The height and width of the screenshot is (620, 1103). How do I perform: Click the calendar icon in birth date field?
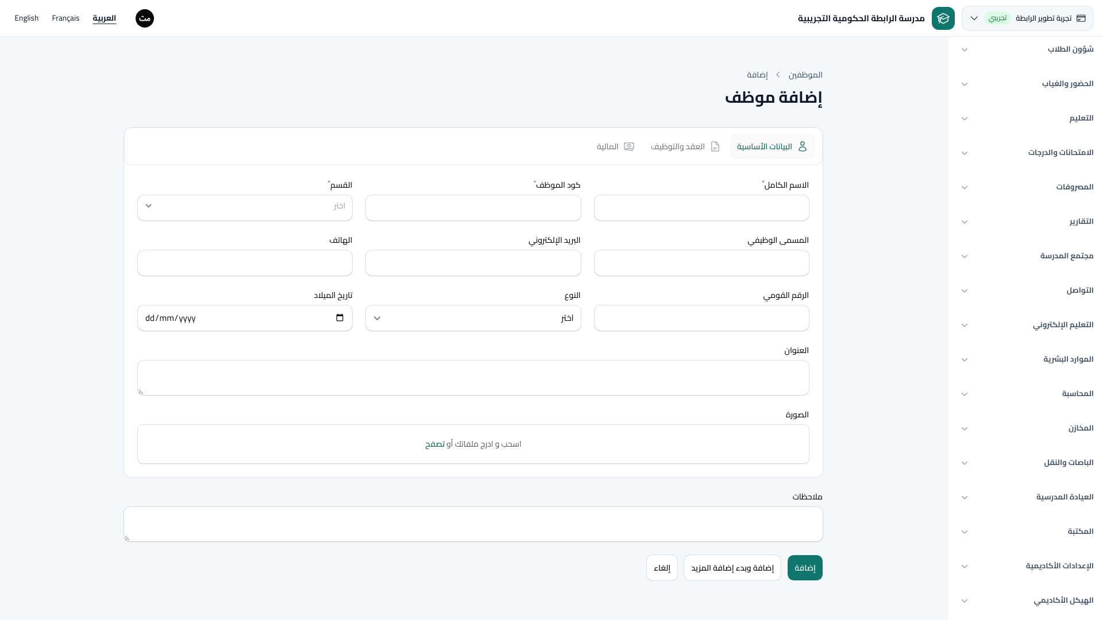point(340,318)
